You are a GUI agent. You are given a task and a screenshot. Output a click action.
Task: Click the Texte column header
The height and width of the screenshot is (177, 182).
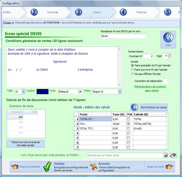(96, 114)
